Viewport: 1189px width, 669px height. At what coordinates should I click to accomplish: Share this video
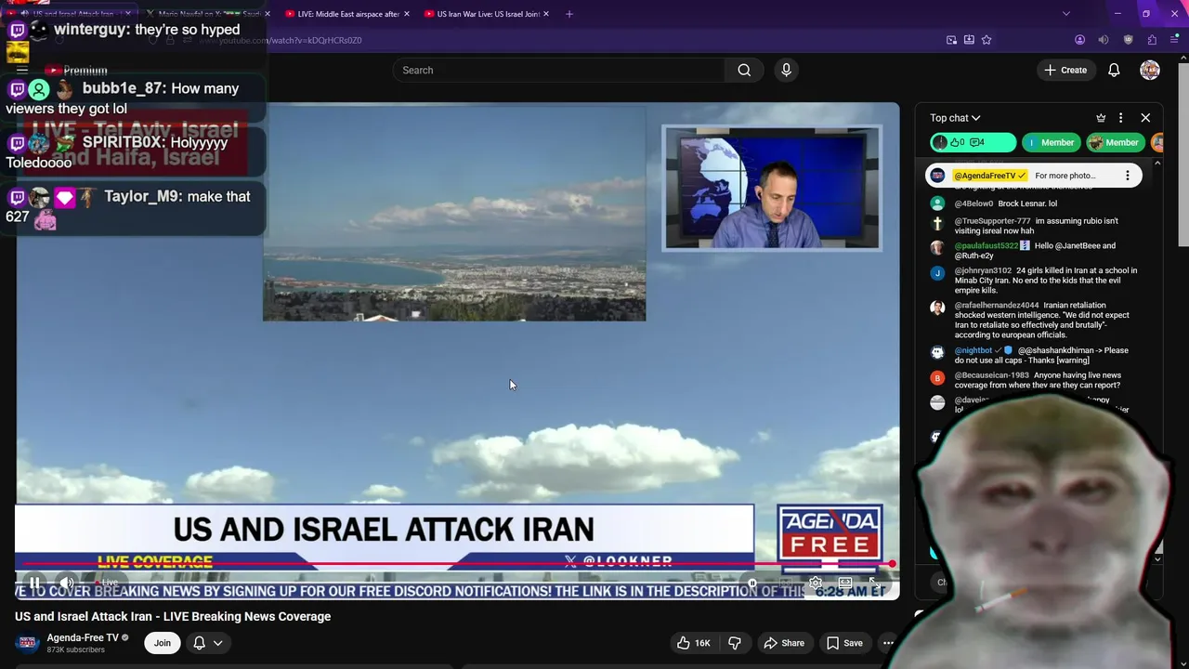click(784, 643)
